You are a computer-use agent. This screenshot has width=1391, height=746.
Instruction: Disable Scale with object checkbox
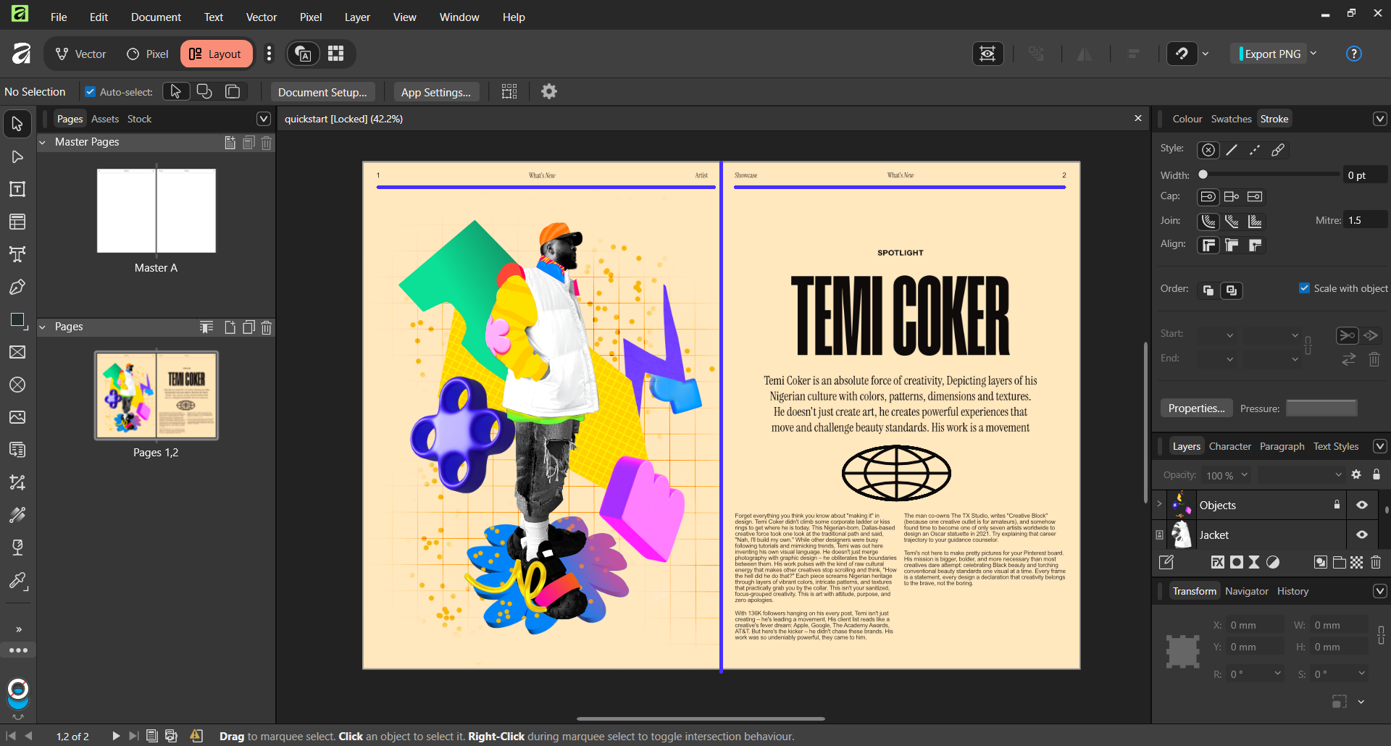pyautogui.click(x=1304, y=288)
